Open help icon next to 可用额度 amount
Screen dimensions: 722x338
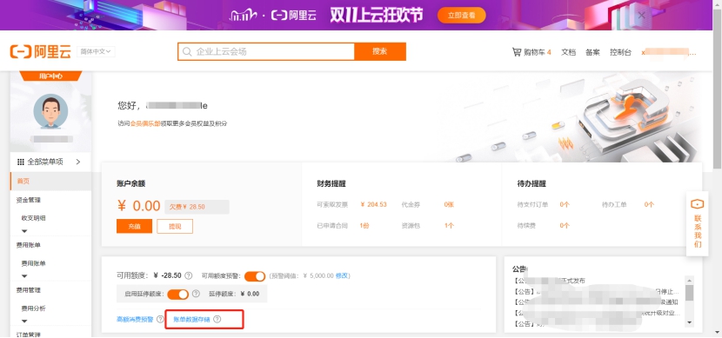[x=188, y=276]
